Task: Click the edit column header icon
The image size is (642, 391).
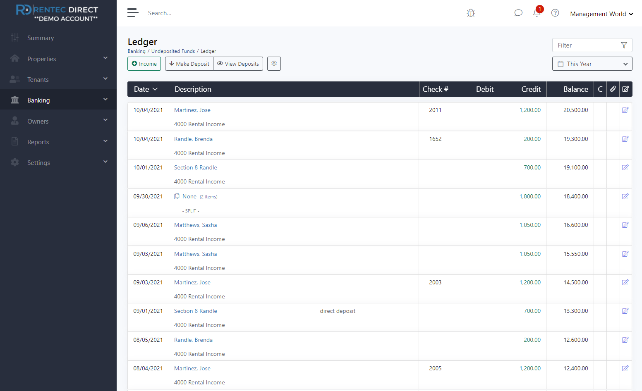Action: click(625, 89)
